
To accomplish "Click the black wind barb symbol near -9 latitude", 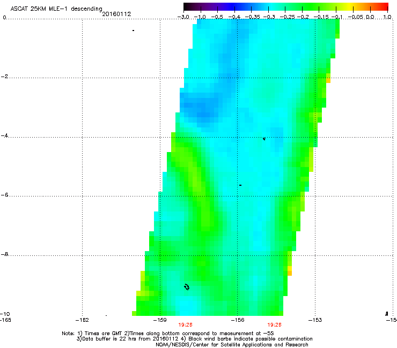I will pyautogui.click(x=187, y=287).
